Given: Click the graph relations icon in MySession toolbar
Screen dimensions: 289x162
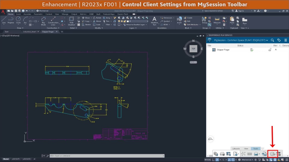Looking at the screenshot, I should [x=243, y=154].
